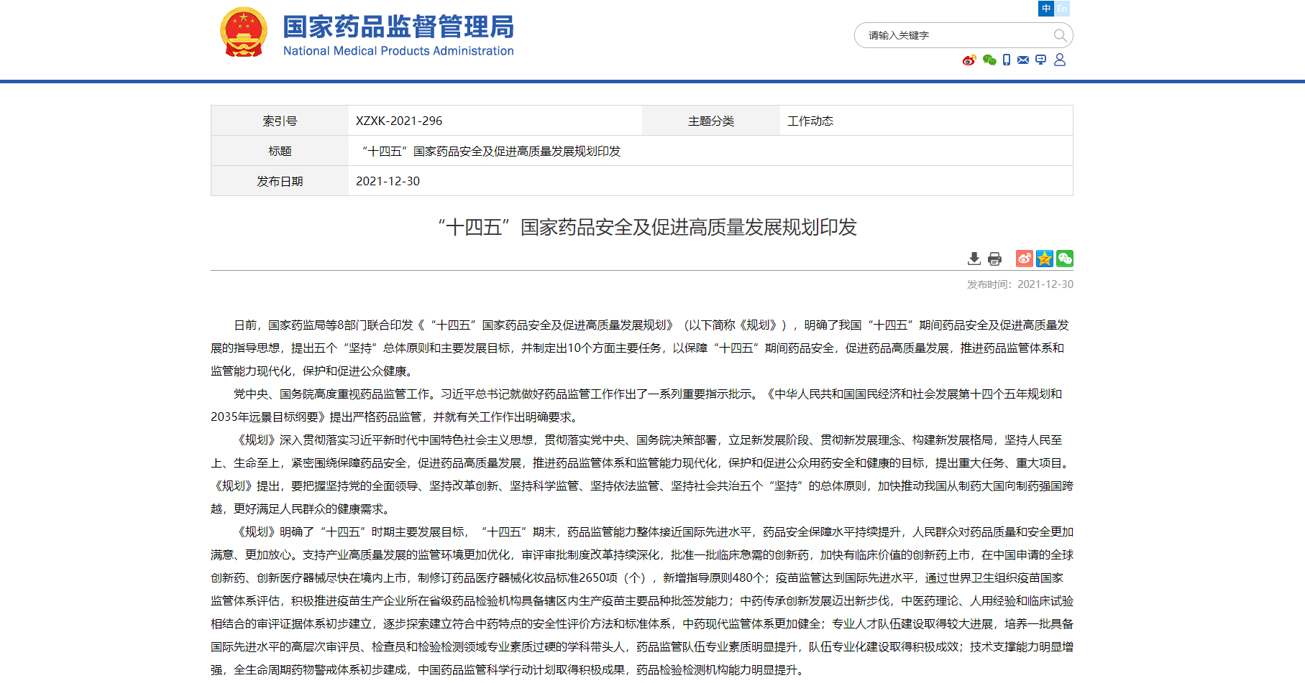Click the index number XZXK-2021-296
1305x683 pixels.
[x=399, y=121]
